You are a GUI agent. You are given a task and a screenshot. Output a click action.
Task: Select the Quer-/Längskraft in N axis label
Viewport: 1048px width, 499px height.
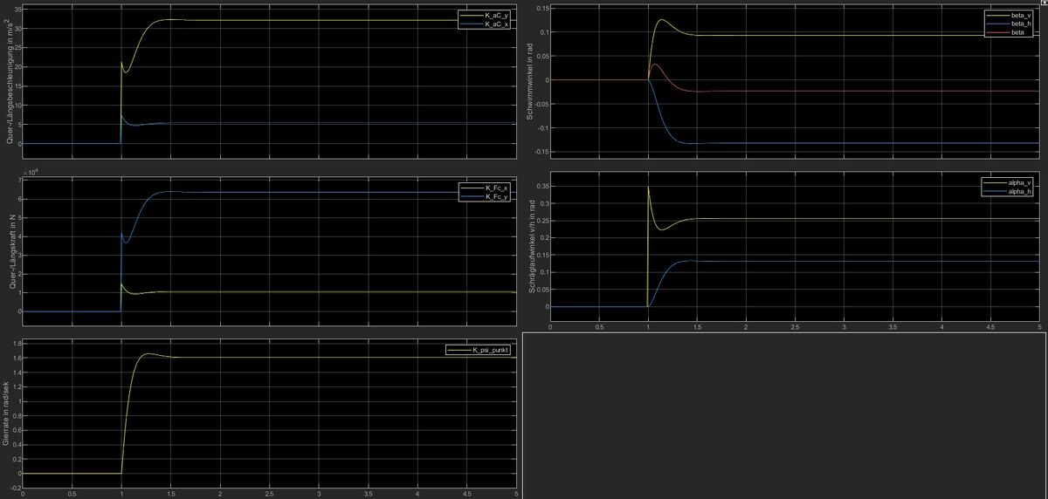click(7, 246)
